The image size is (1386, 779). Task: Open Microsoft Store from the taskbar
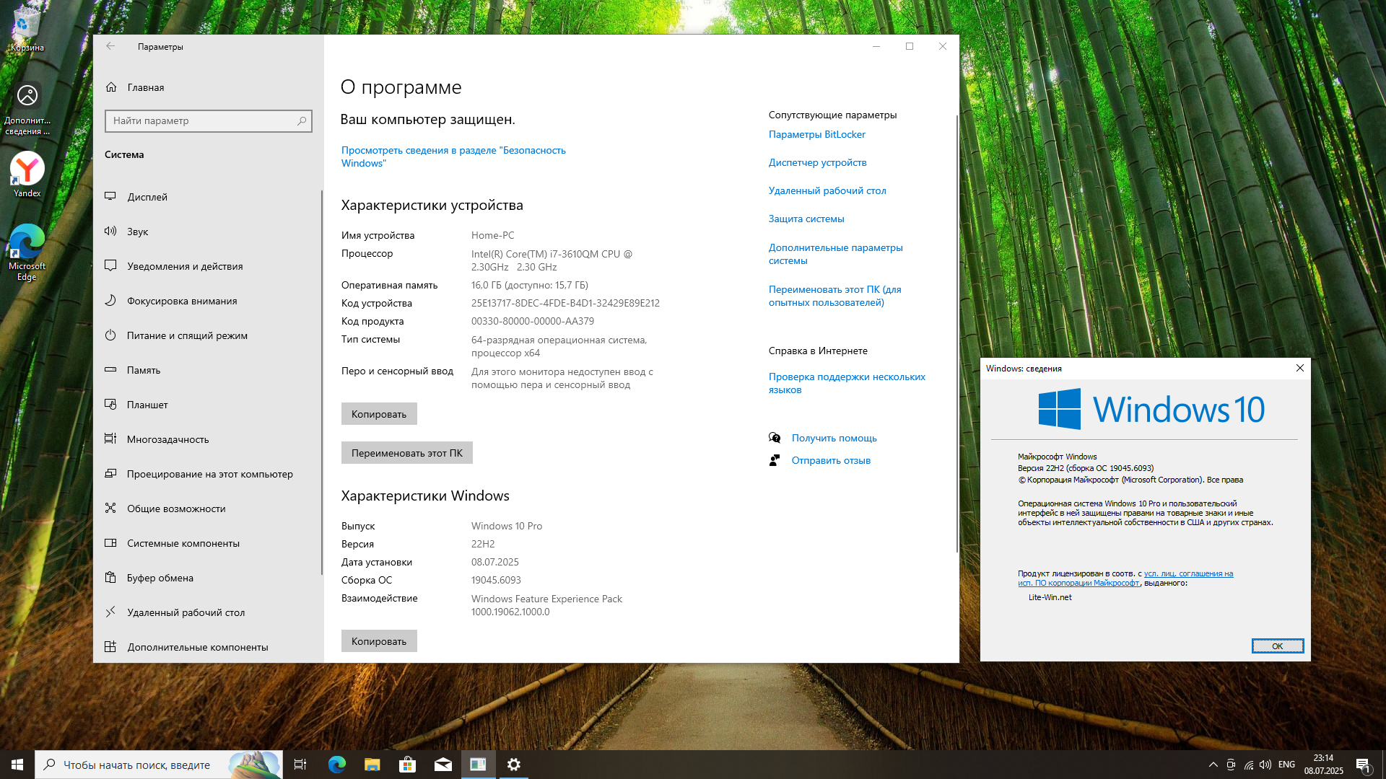point(407,765)
